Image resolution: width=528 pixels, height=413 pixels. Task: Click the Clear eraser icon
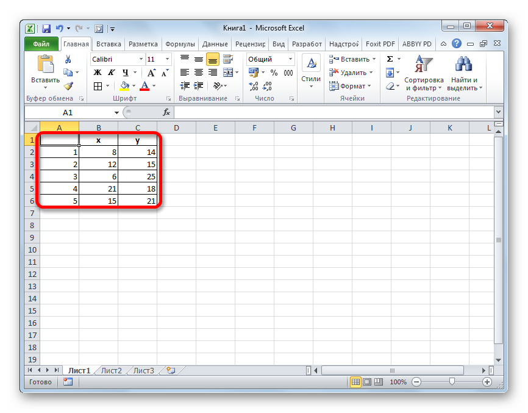(x=390, y=86)
